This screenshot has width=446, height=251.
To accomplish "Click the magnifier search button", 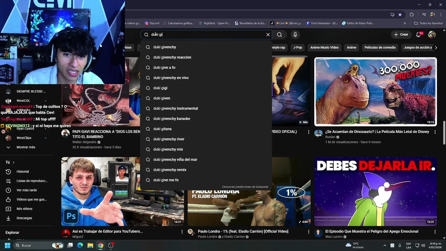I will tap(279, 35).
